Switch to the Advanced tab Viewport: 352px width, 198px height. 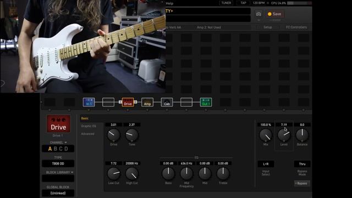[x=87, y=134]
